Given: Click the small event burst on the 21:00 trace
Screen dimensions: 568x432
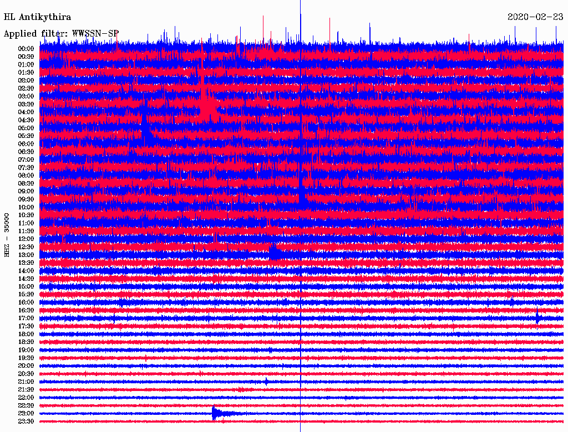Looking at the screenshot, I should coord(267,382).
